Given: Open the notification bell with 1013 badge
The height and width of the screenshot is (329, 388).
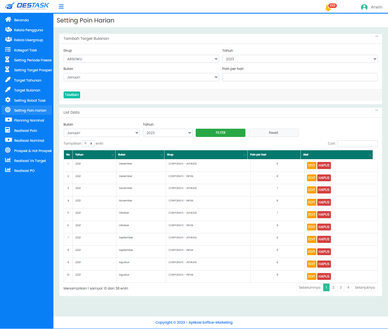Looking at the screenshot, I should pyautogui.click(x=328, y=7).
